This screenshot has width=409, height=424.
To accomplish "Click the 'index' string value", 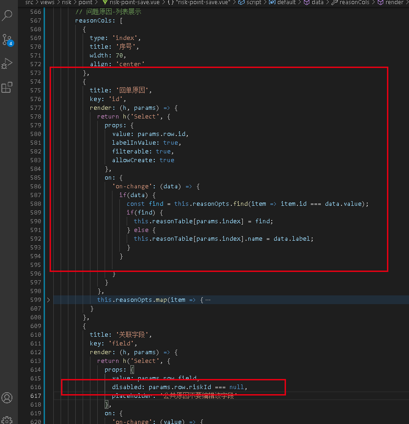I will [x=125, y=38].
